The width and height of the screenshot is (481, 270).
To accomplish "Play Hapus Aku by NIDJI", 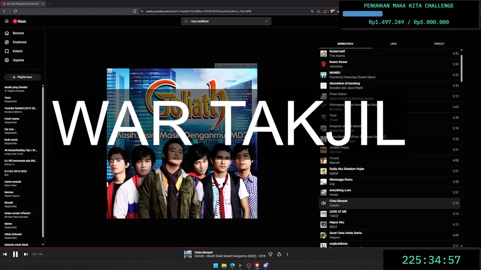I will pos(389,225).
